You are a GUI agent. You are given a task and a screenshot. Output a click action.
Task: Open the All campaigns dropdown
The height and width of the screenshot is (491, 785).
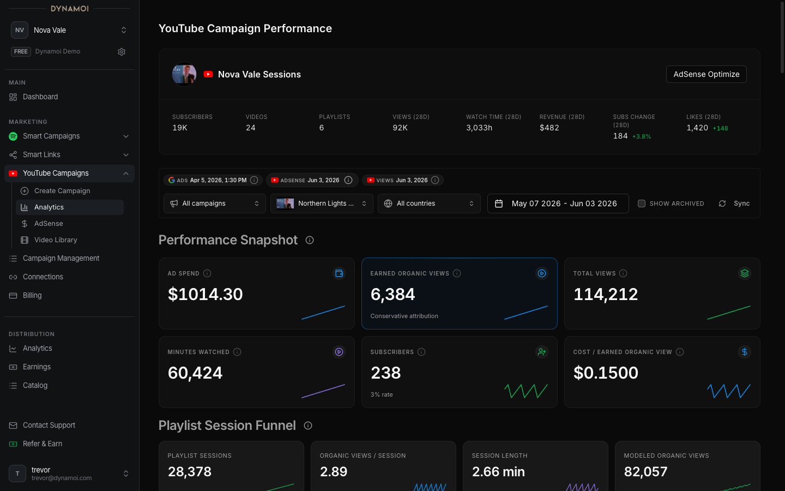[215, 203]
